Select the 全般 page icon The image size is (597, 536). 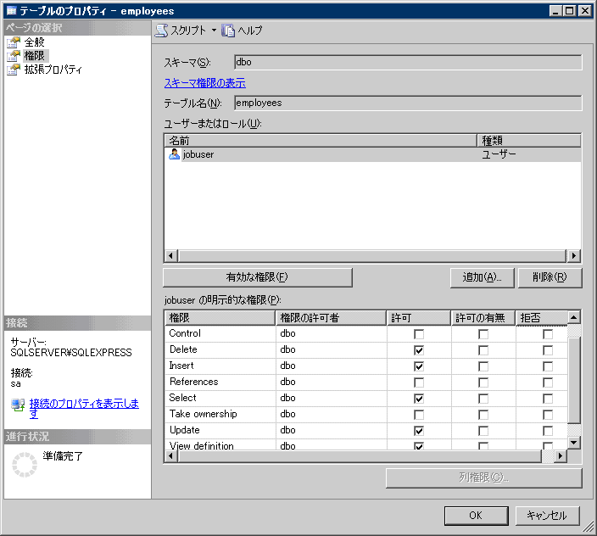(14, 42)
